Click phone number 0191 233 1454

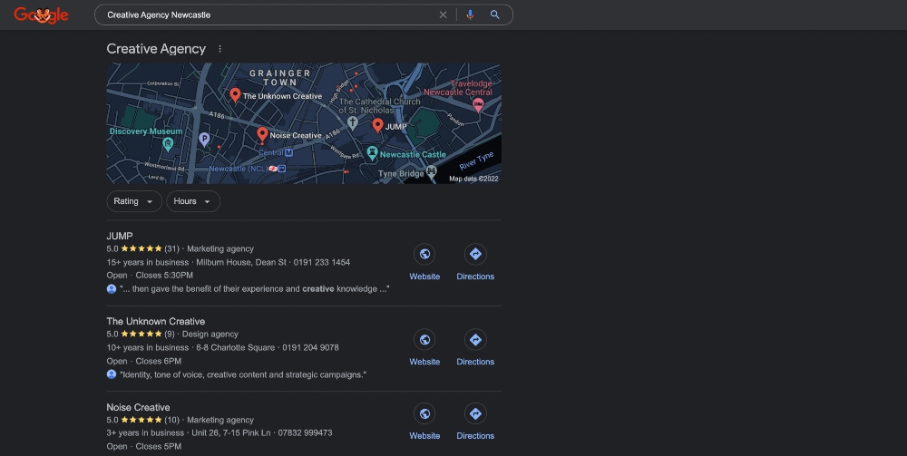(x=322, y=262)
